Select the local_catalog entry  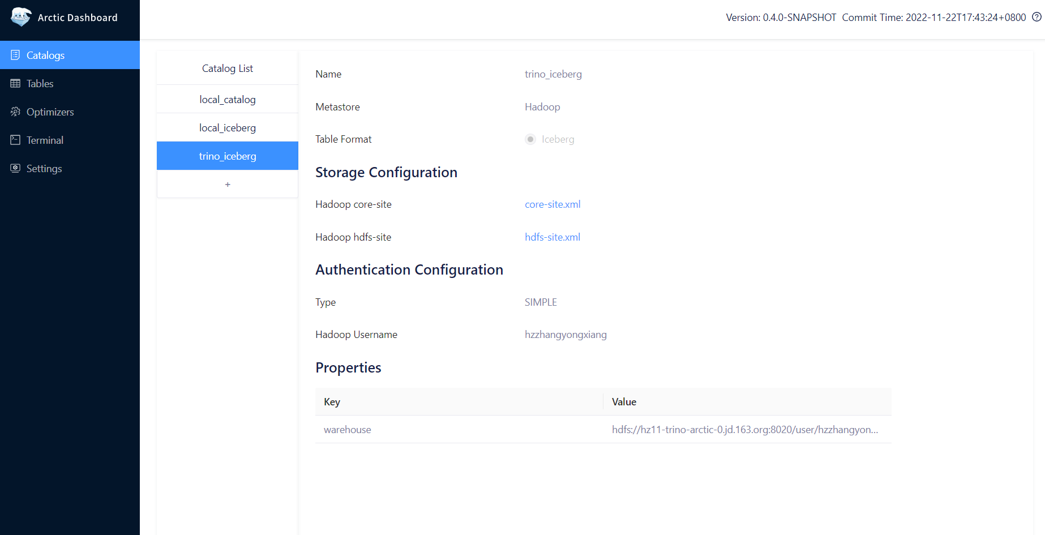[x=227, y=99]
